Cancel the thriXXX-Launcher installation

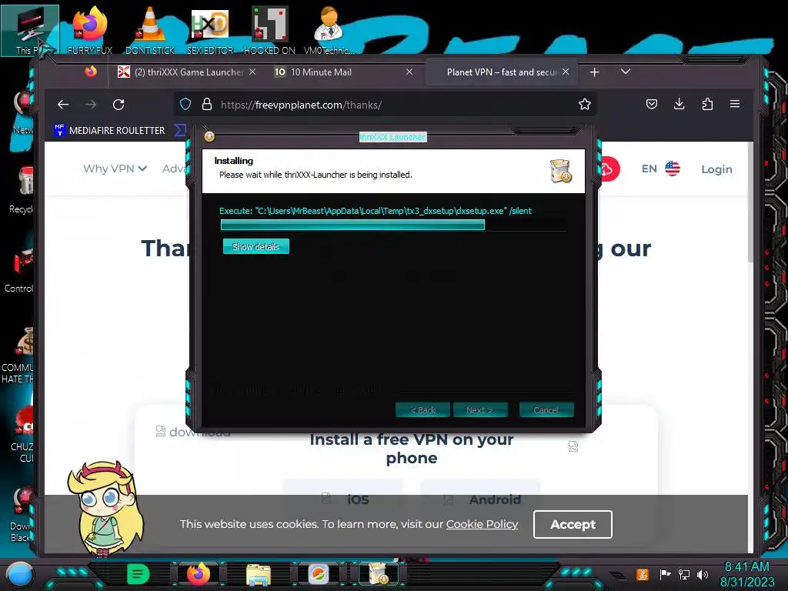click(x=546, y=410)
